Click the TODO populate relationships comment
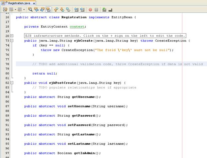Screen dimensions: 207x158 coord(84,87)
